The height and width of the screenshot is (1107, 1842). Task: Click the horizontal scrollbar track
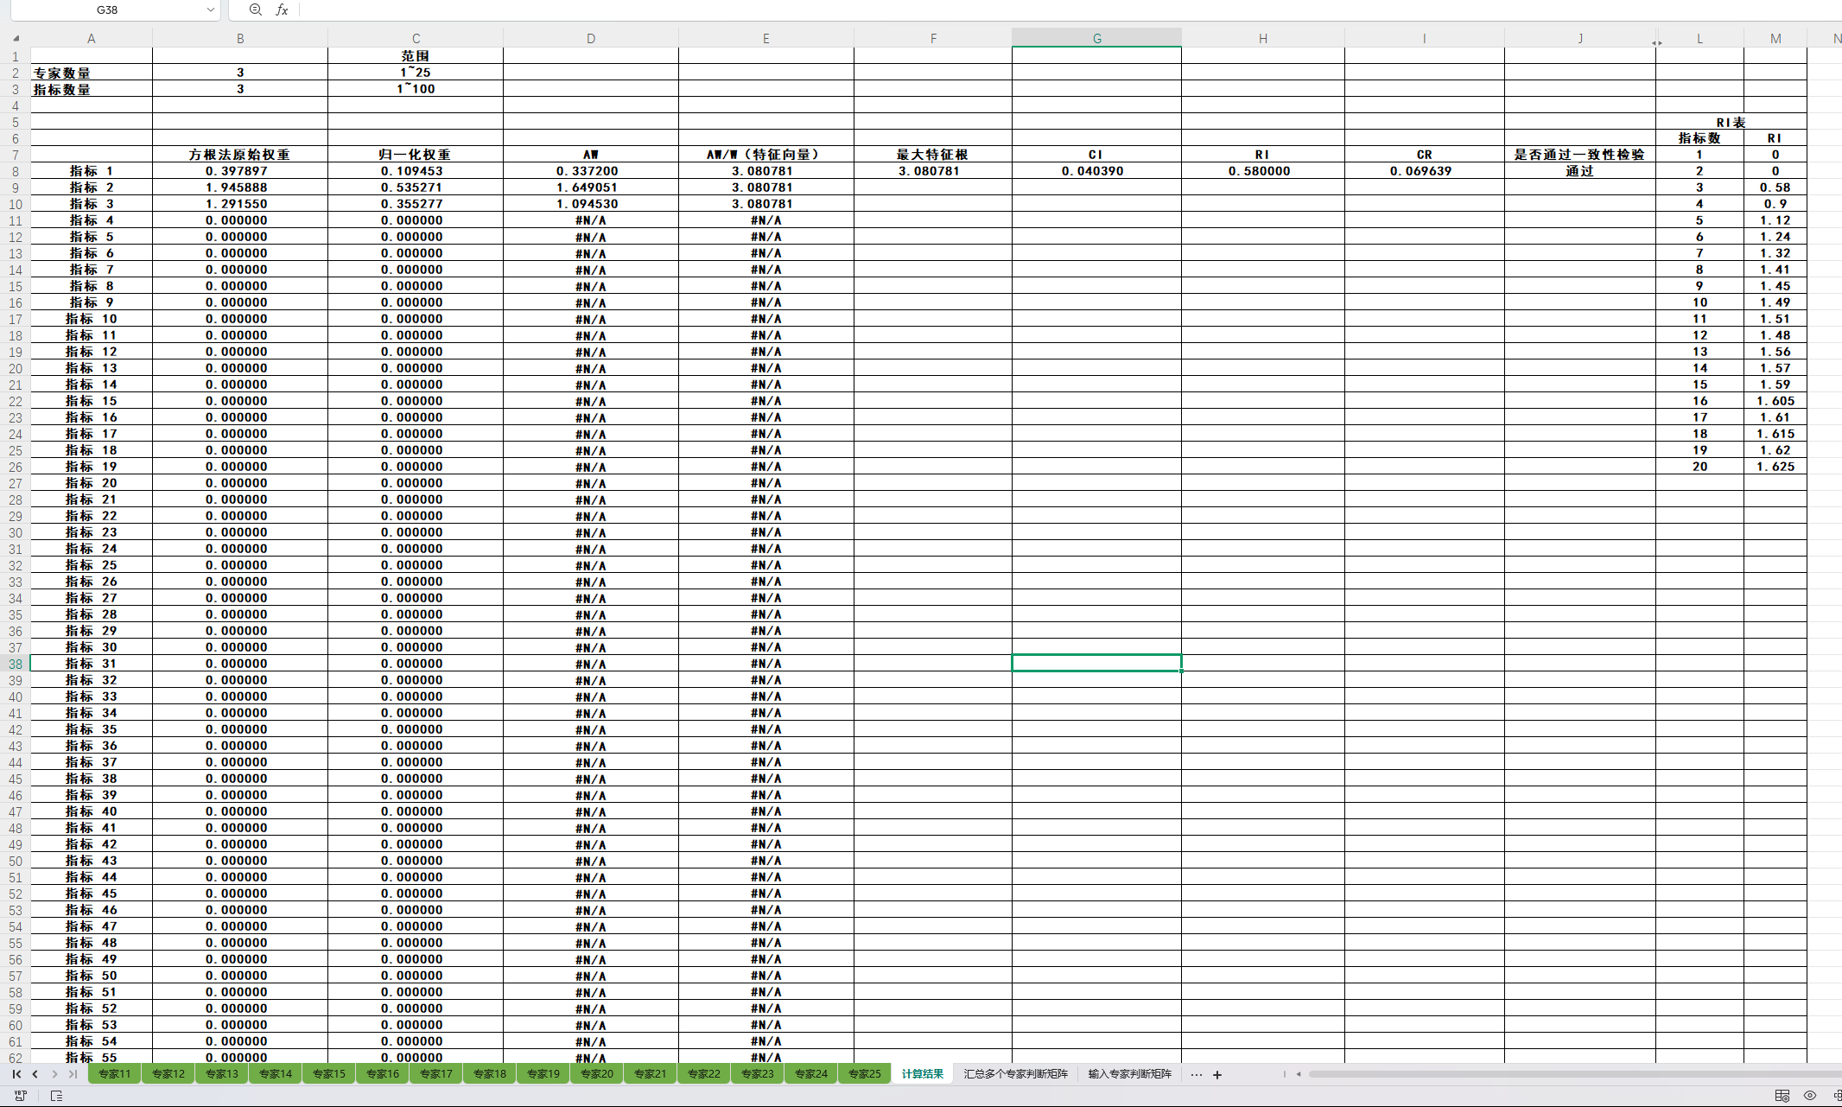tap(1555, 1074)
